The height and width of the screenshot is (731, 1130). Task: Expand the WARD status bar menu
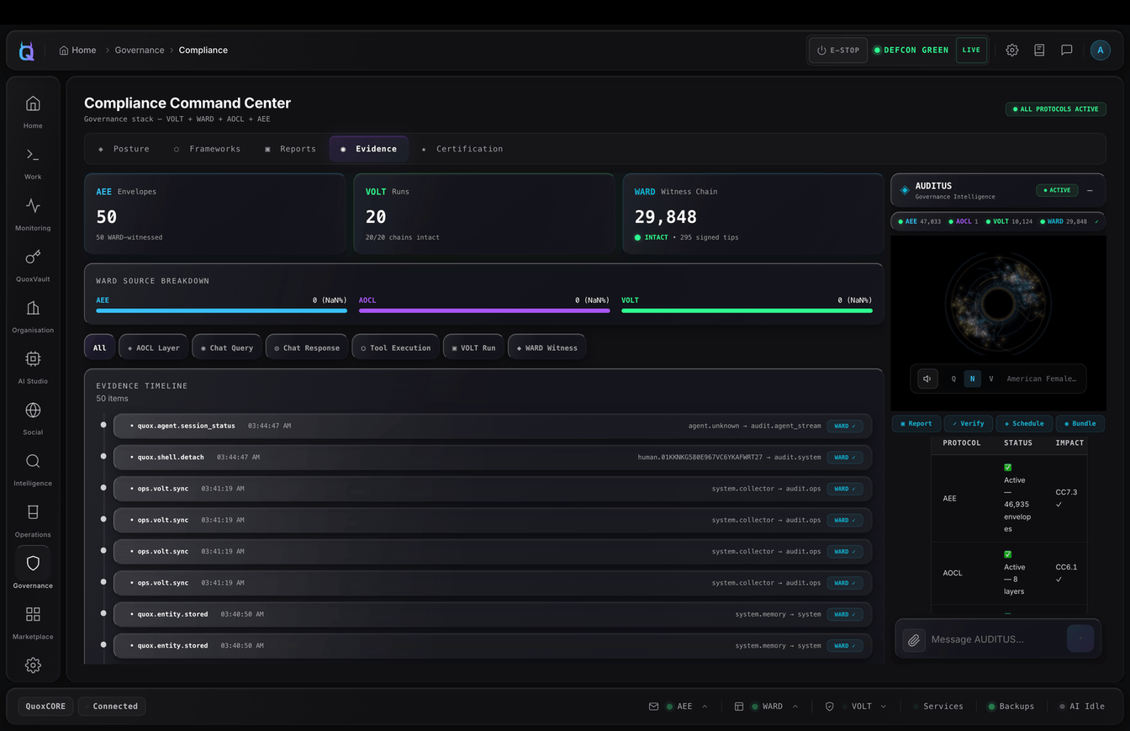point(795,707)
